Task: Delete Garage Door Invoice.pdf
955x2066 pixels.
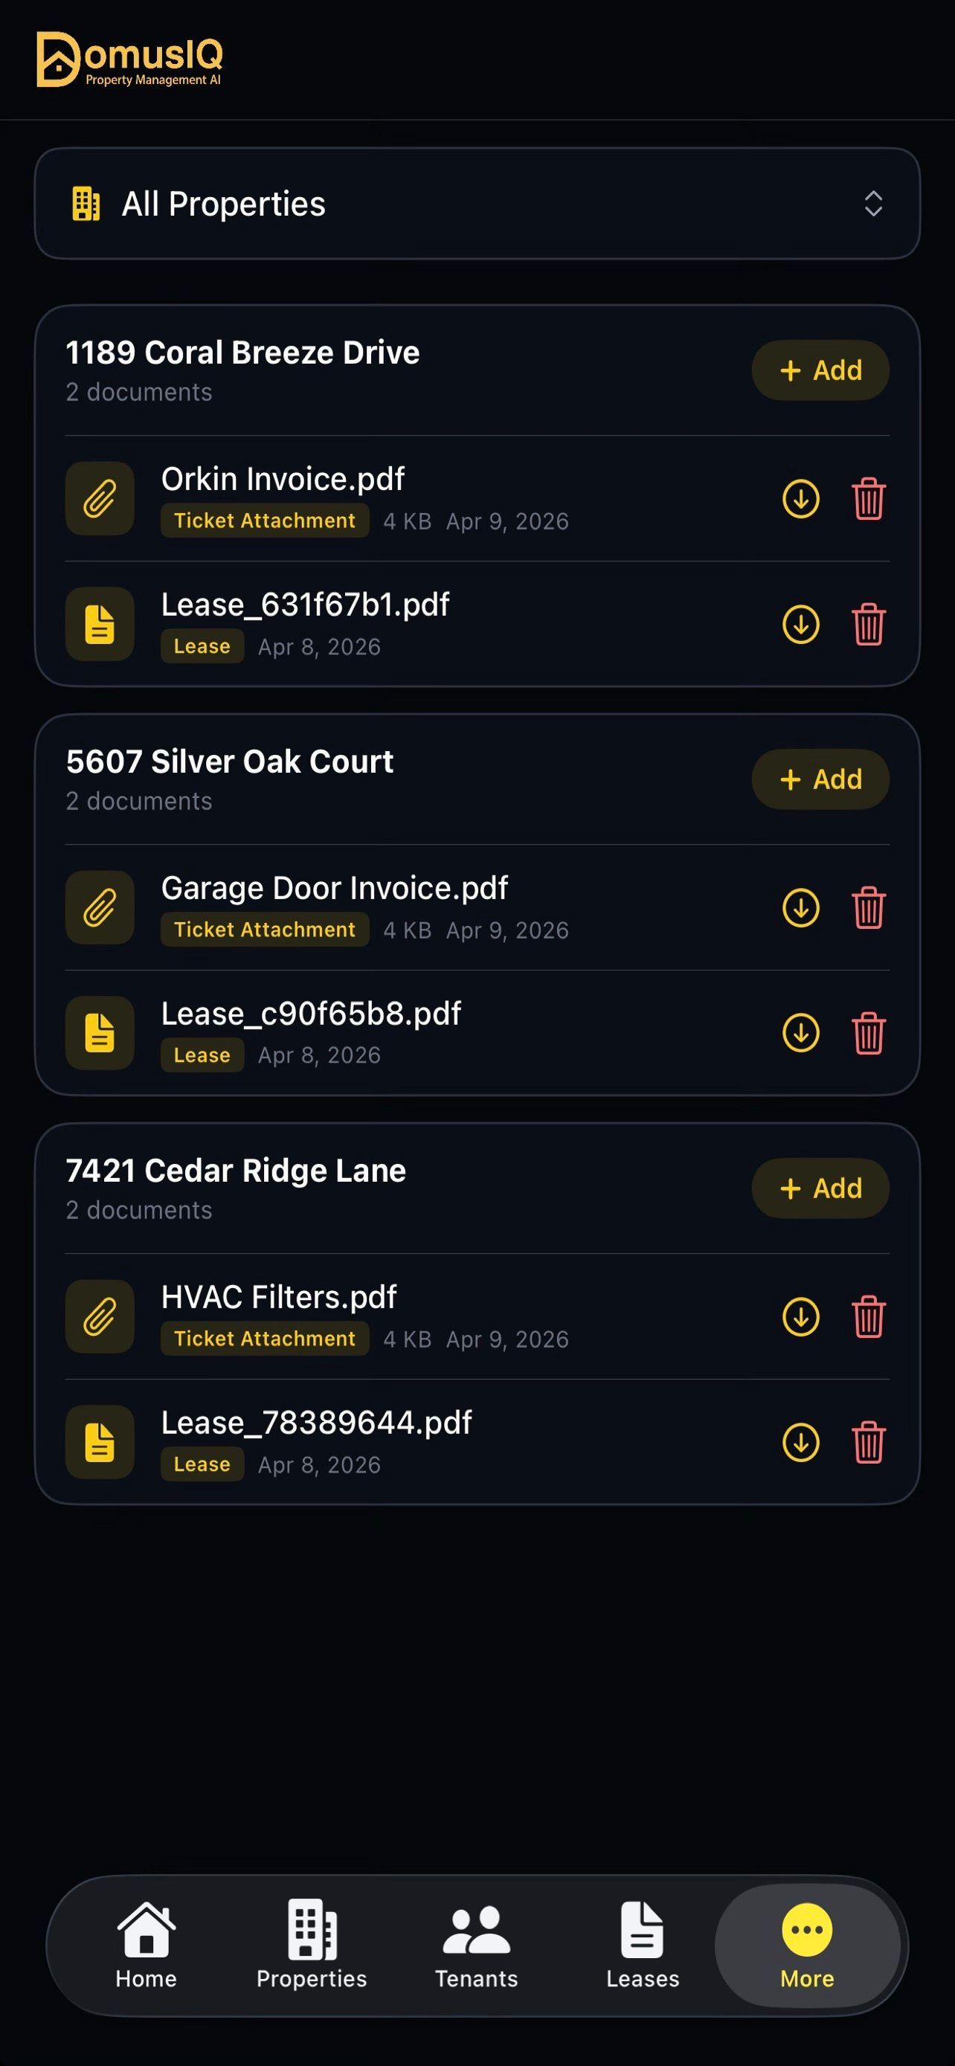Action: pyautogui.click(x=869, y=908)
